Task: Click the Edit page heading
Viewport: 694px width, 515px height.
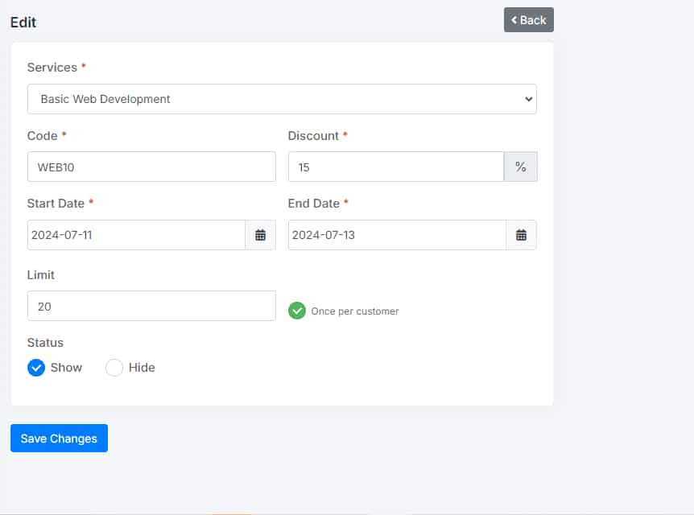Action: click(x=23, y=23)
